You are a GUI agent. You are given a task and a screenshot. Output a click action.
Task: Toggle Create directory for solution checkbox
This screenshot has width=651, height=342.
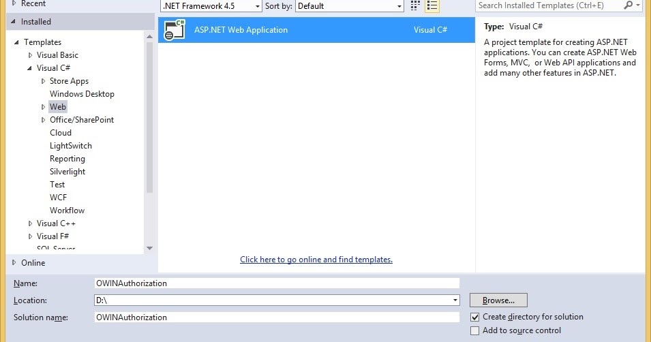(474, 317)
